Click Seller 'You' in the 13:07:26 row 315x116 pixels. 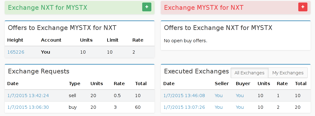[219, 107]
